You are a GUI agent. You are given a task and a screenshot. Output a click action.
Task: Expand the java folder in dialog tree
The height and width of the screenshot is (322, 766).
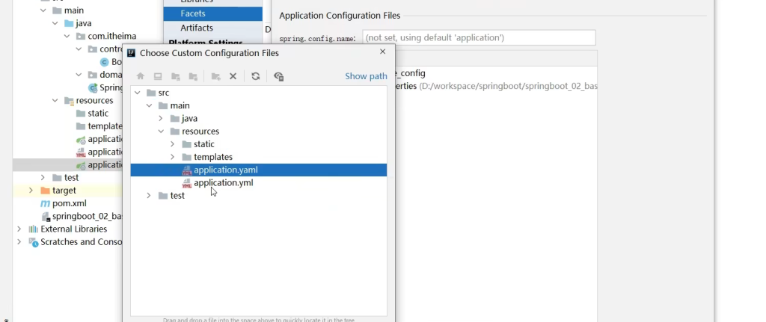tap(161, 119)
